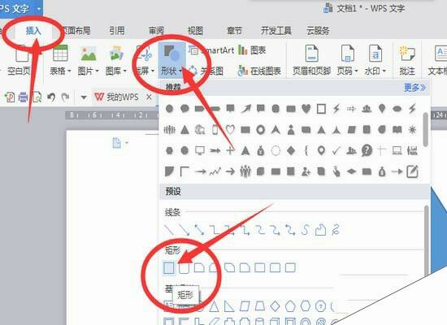Select the hollow heart shape in second row

pyautogui.click(x=230, y=130)
